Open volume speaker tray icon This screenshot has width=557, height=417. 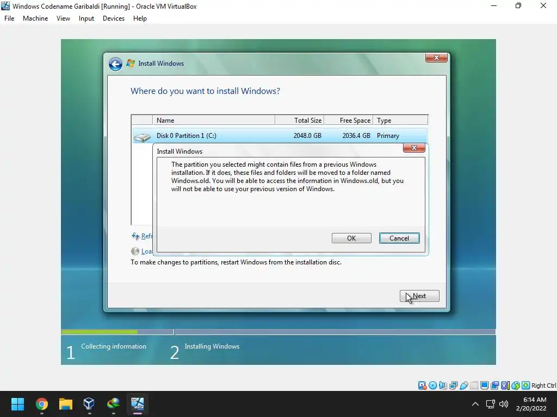(504, 404)
